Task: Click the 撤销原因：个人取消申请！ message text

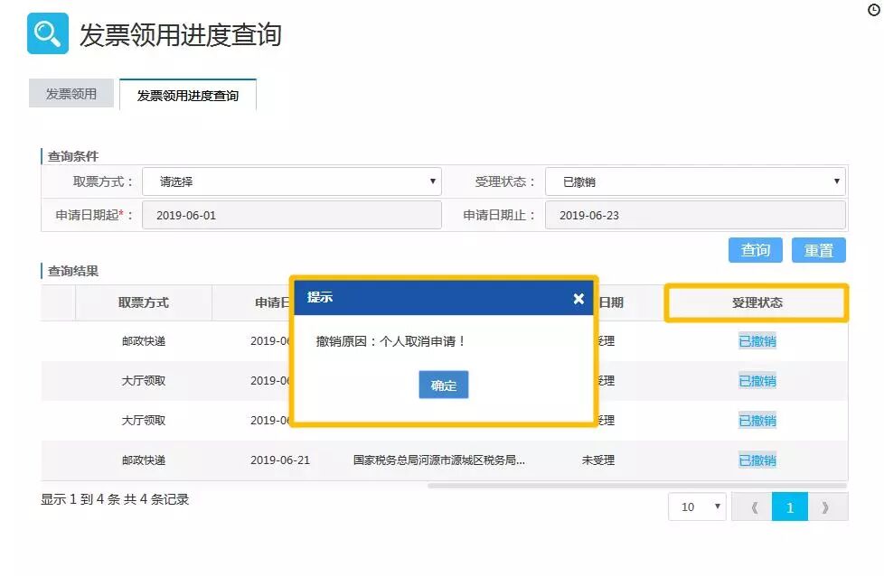Action: pyautogui.click(x=390, y=341)
